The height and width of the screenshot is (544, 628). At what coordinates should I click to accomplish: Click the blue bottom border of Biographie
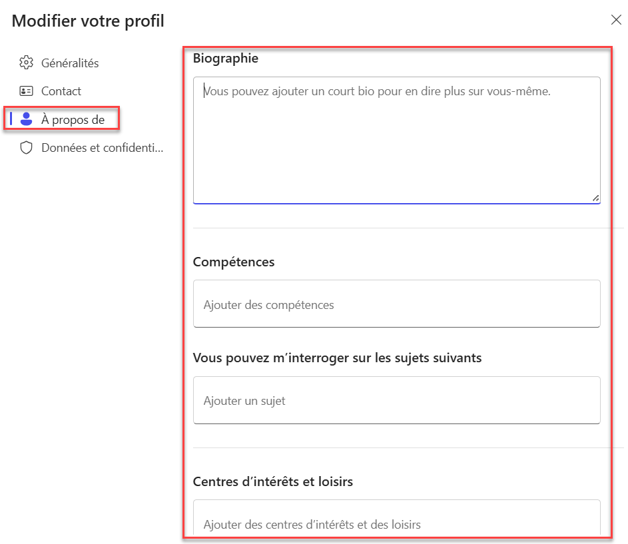[396, 204]
